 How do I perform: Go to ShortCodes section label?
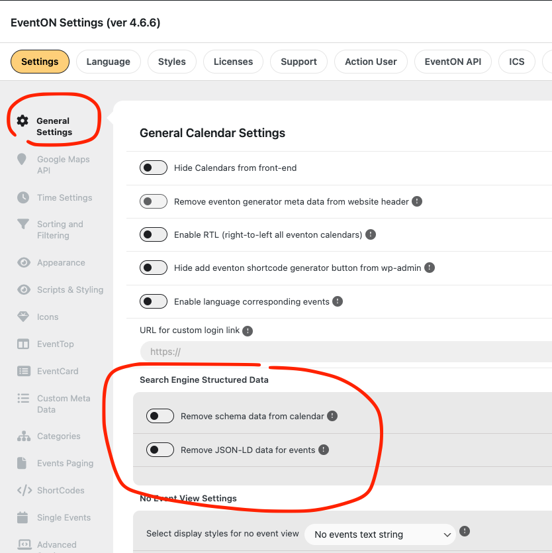[61, 490]
